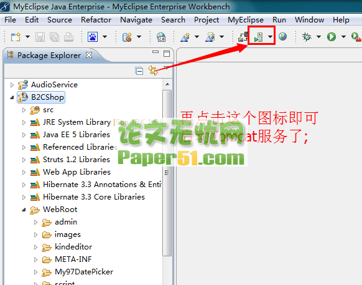362x285 pixels.
Task: Toggle Link with Editor icon
Action: (153, 70)
